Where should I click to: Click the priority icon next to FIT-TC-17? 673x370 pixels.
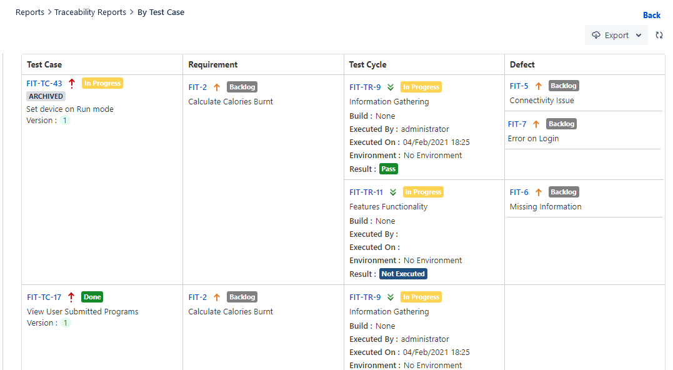coord(71,296)
